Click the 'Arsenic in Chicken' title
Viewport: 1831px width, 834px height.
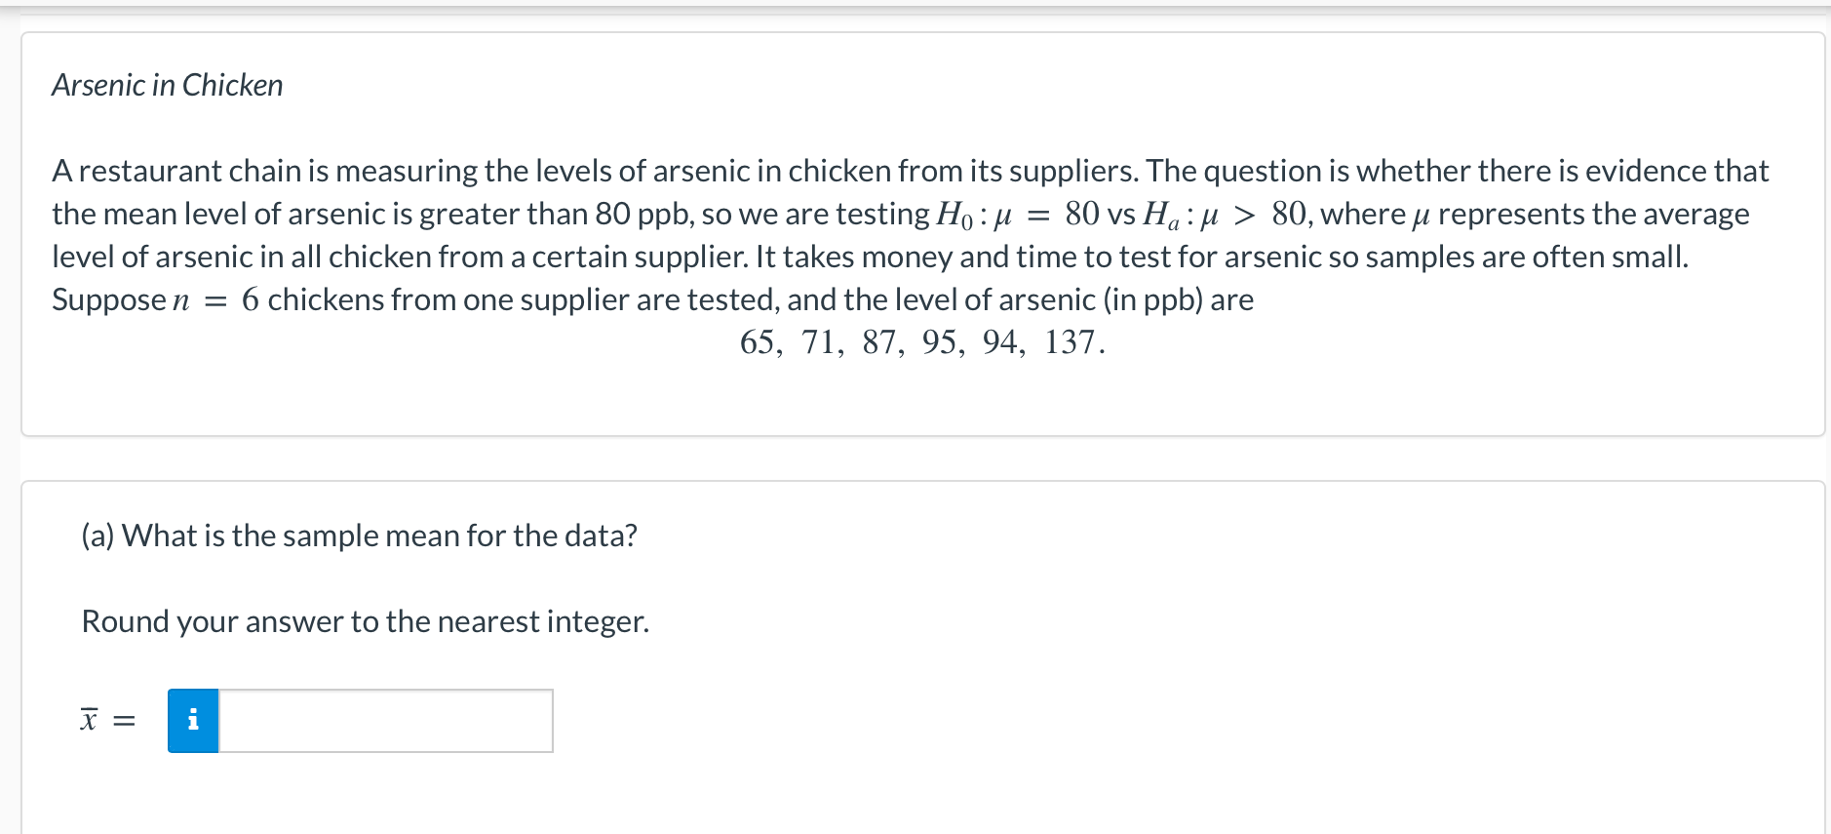168,86
